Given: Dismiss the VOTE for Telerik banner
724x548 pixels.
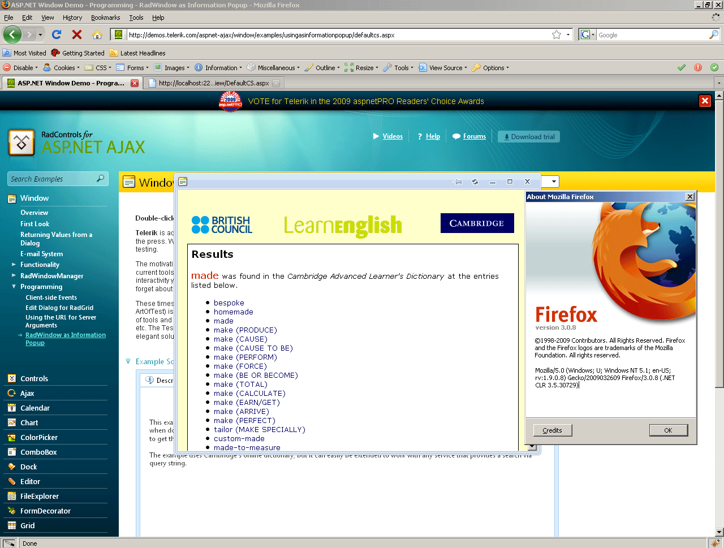Looking at the screenshot, I should tap(705, 101).
